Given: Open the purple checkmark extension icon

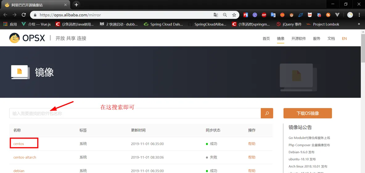Looking at the screenshot, I should click(255, 15).
